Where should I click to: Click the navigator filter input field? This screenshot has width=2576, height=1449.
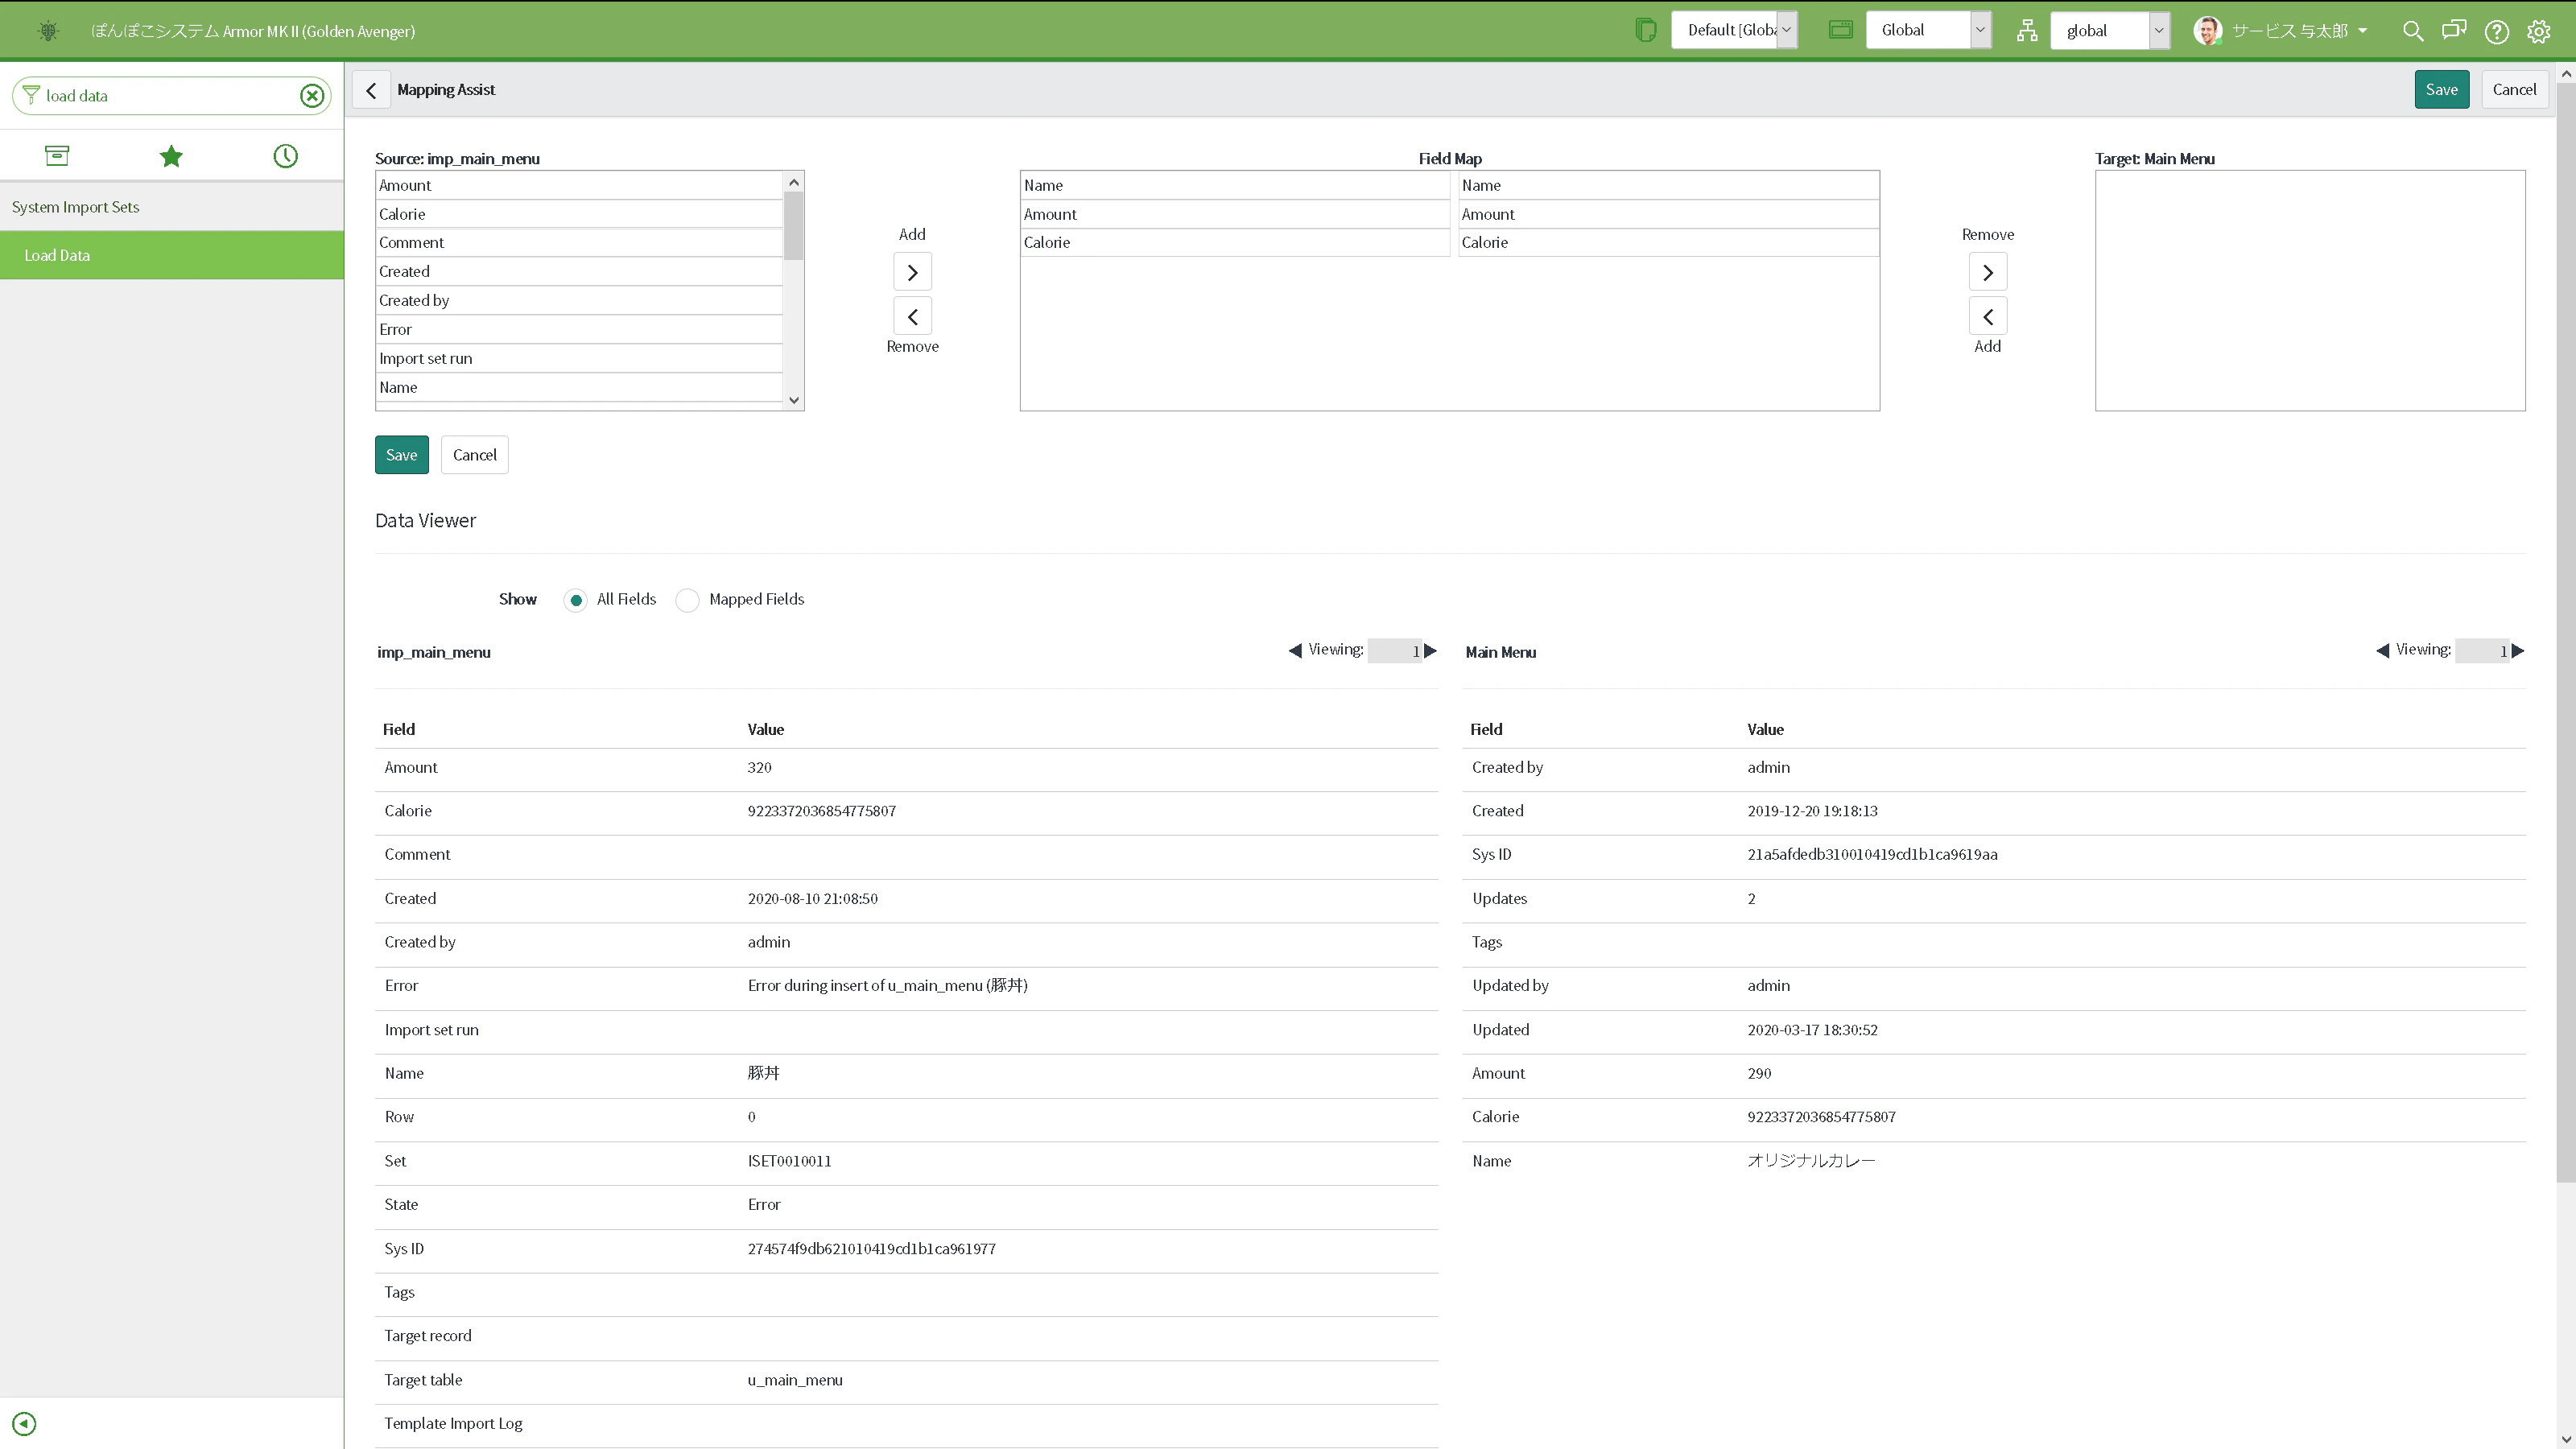pos(171,96)
